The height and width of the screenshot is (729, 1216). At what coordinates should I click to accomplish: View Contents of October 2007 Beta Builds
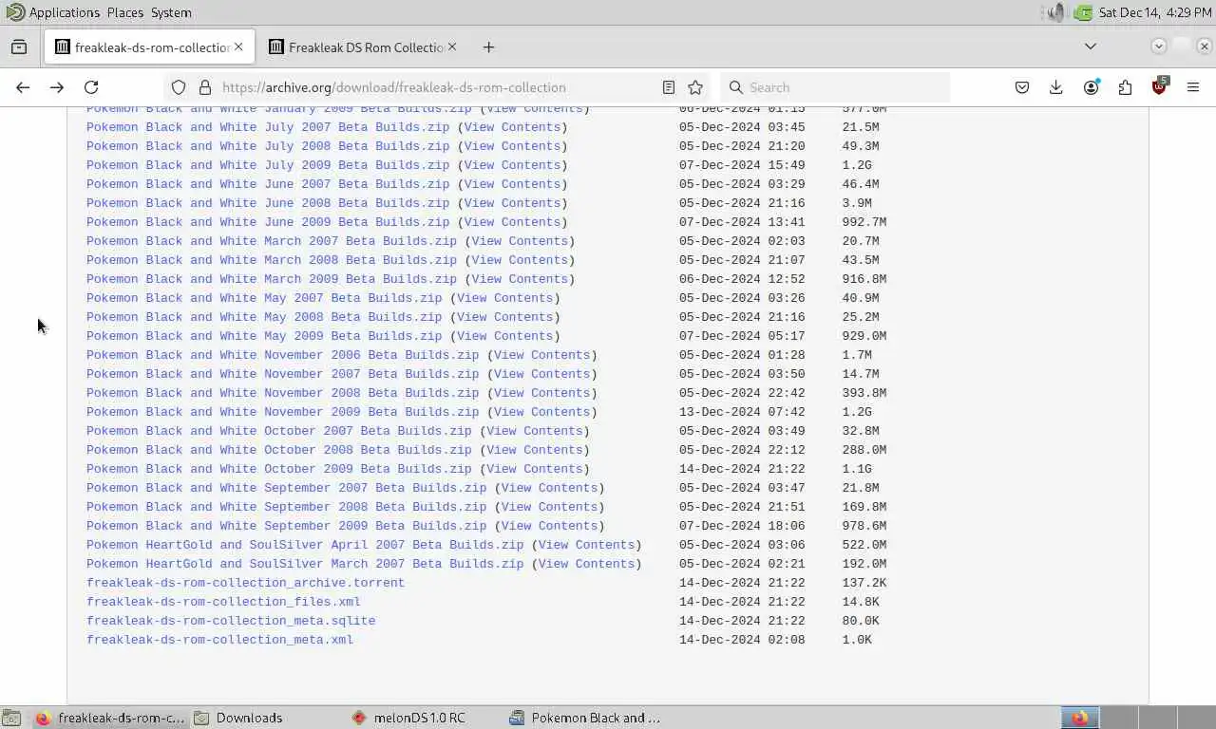[534, 431]
